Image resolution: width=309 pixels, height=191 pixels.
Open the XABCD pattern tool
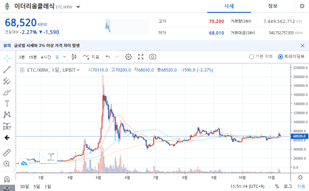[x=7, y=115]
